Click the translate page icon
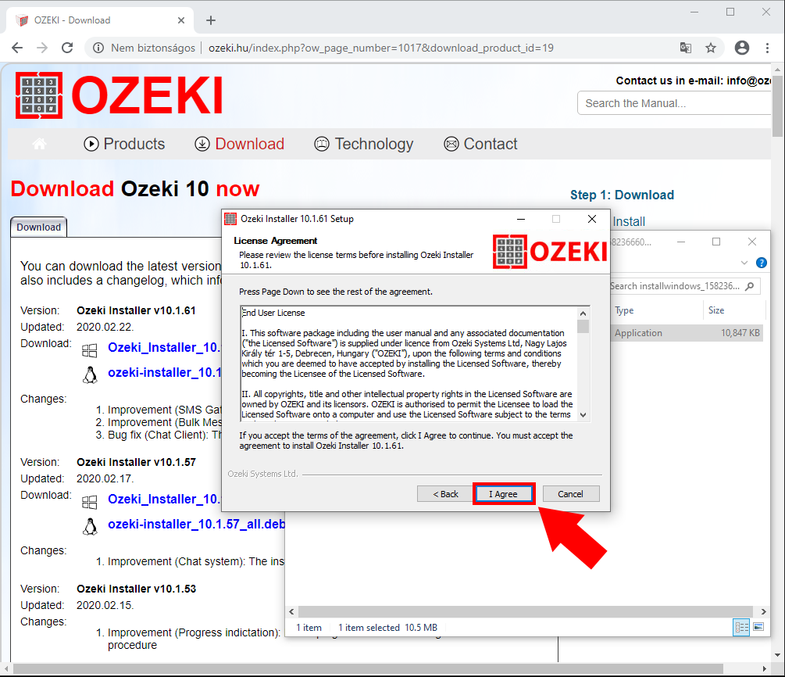The width and height of the screenshot is (785, 677). pos(686,48)
